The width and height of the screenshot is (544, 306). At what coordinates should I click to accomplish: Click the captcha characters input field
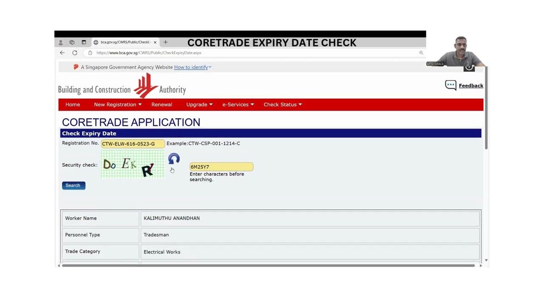221,167
